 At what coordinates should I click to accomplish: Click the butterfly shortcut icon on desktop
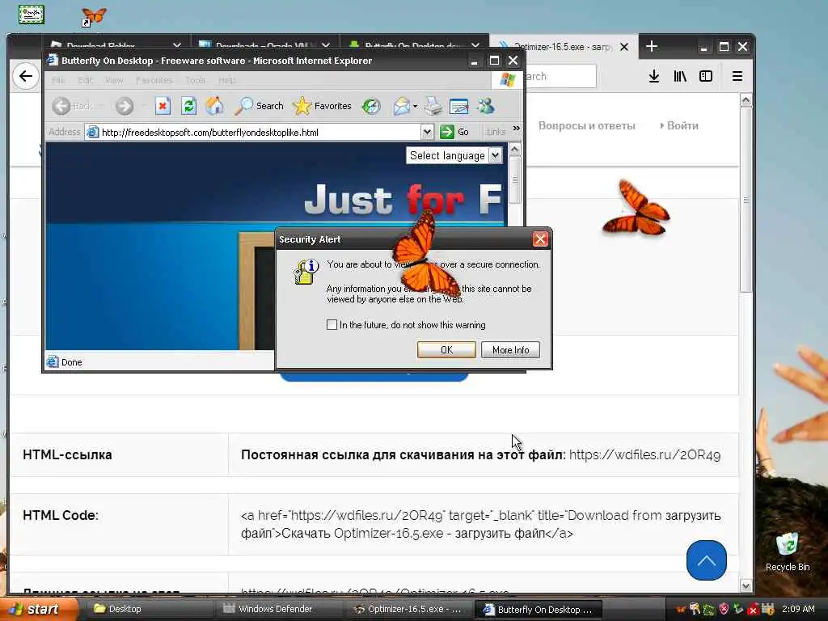[x=94, y=16]
